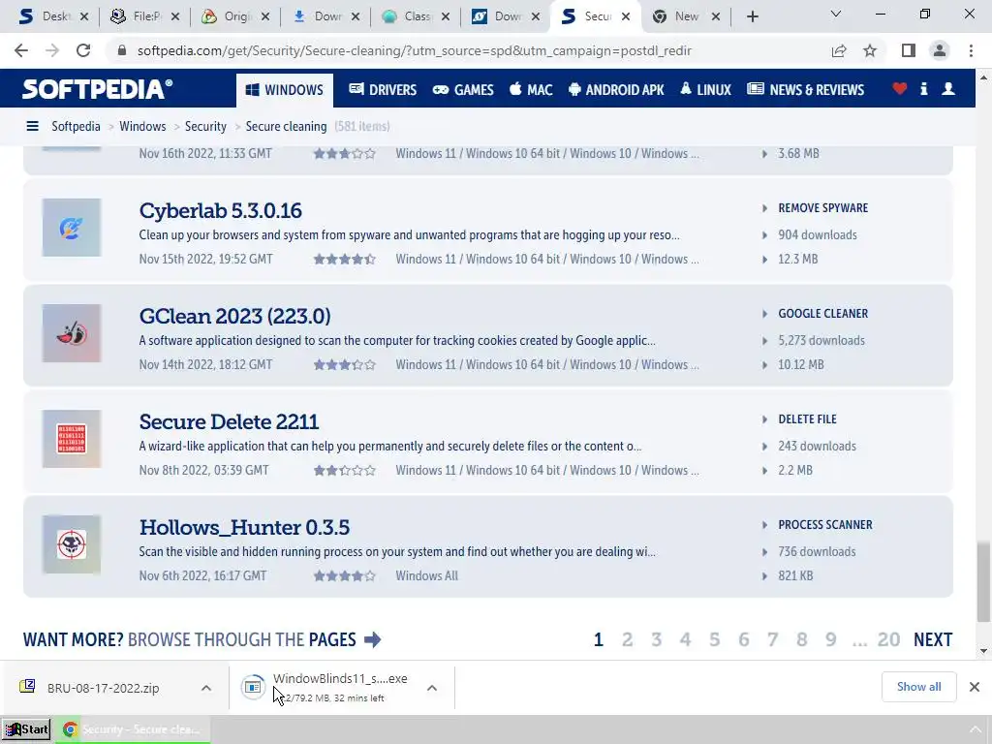The width and height of the screenshot is (992, 744).
Task: Go to Windows breadcrumb link
Action: [x=142, y=127]
